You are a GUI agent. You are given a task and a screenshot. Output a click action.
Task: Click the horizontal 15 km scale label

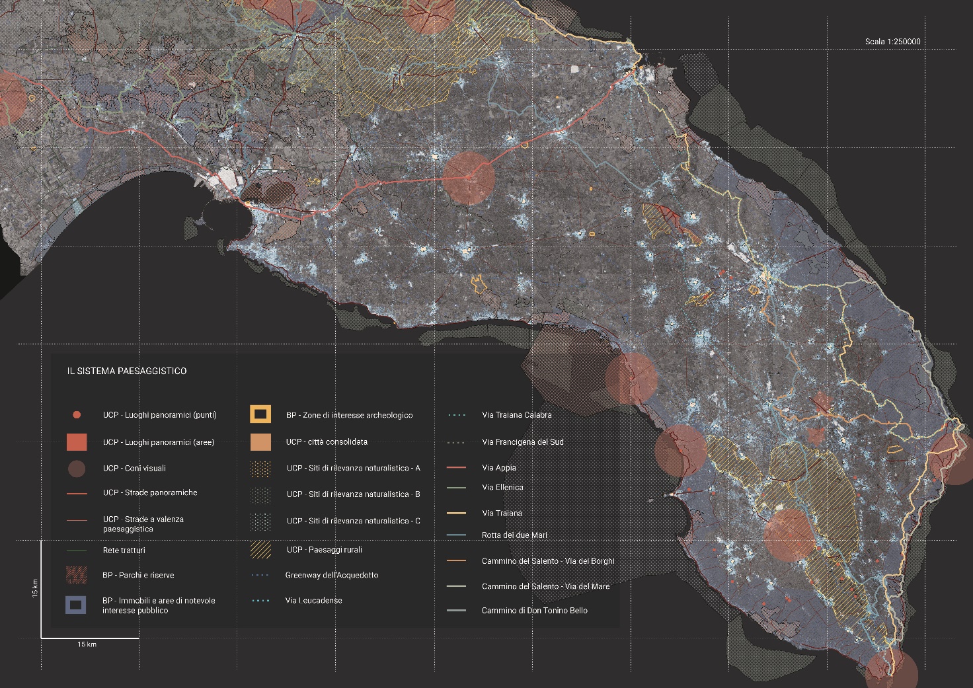pos(87,644)
